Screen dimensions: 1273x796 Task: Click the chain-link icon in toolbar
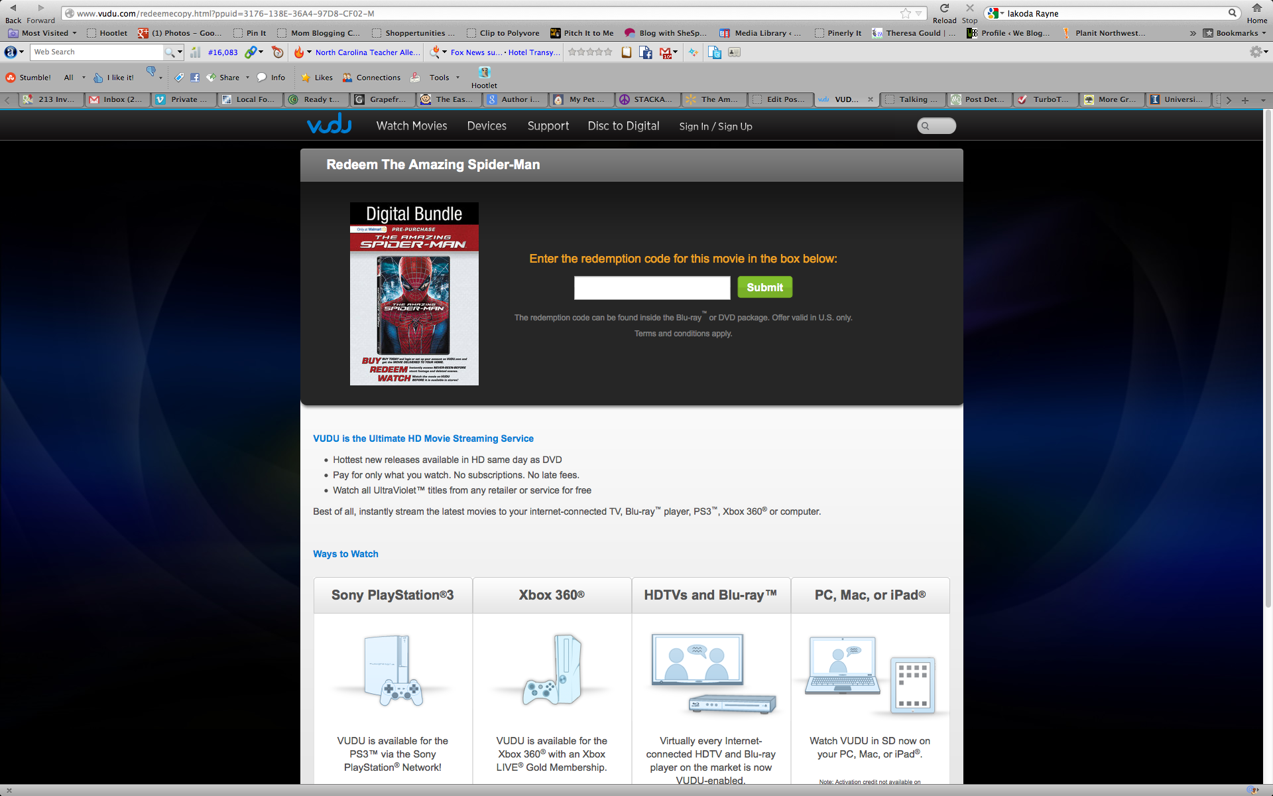click(251, 52)
